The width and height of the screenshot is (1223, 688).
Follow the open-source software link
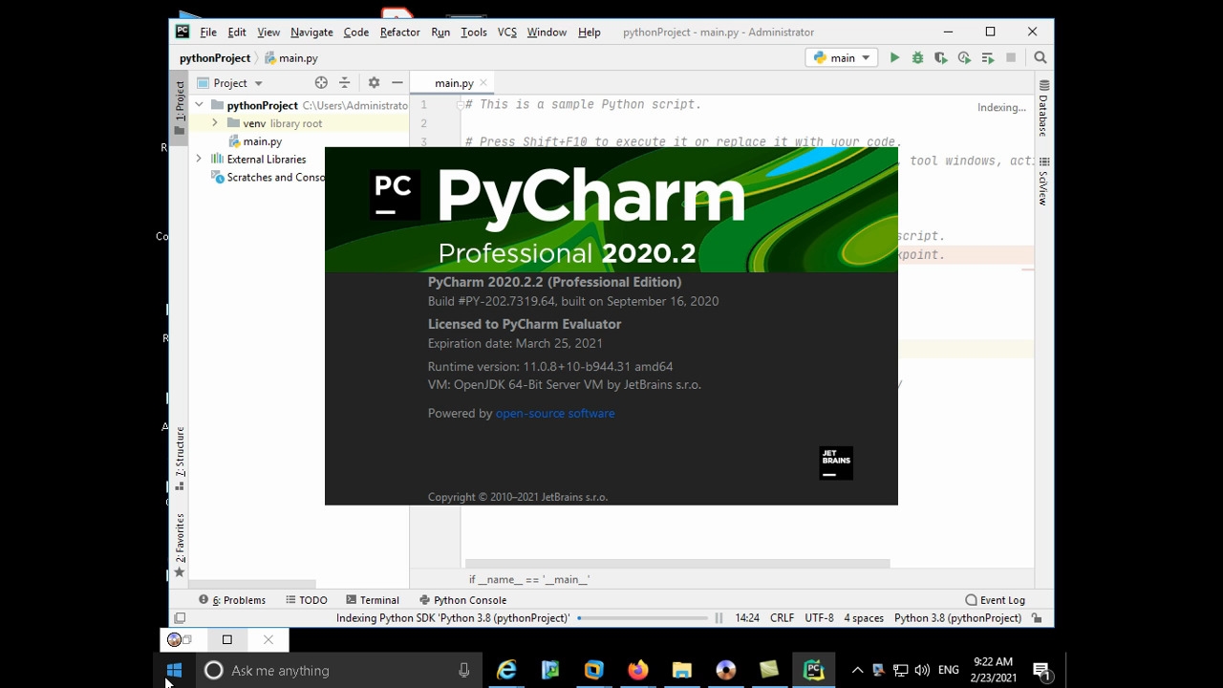coord(554,414)
